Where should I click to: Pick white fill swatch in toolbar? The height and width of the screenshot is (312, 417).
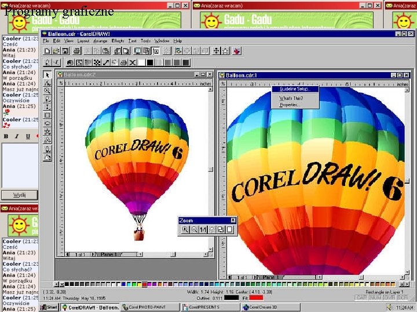[x=141, y=62]
